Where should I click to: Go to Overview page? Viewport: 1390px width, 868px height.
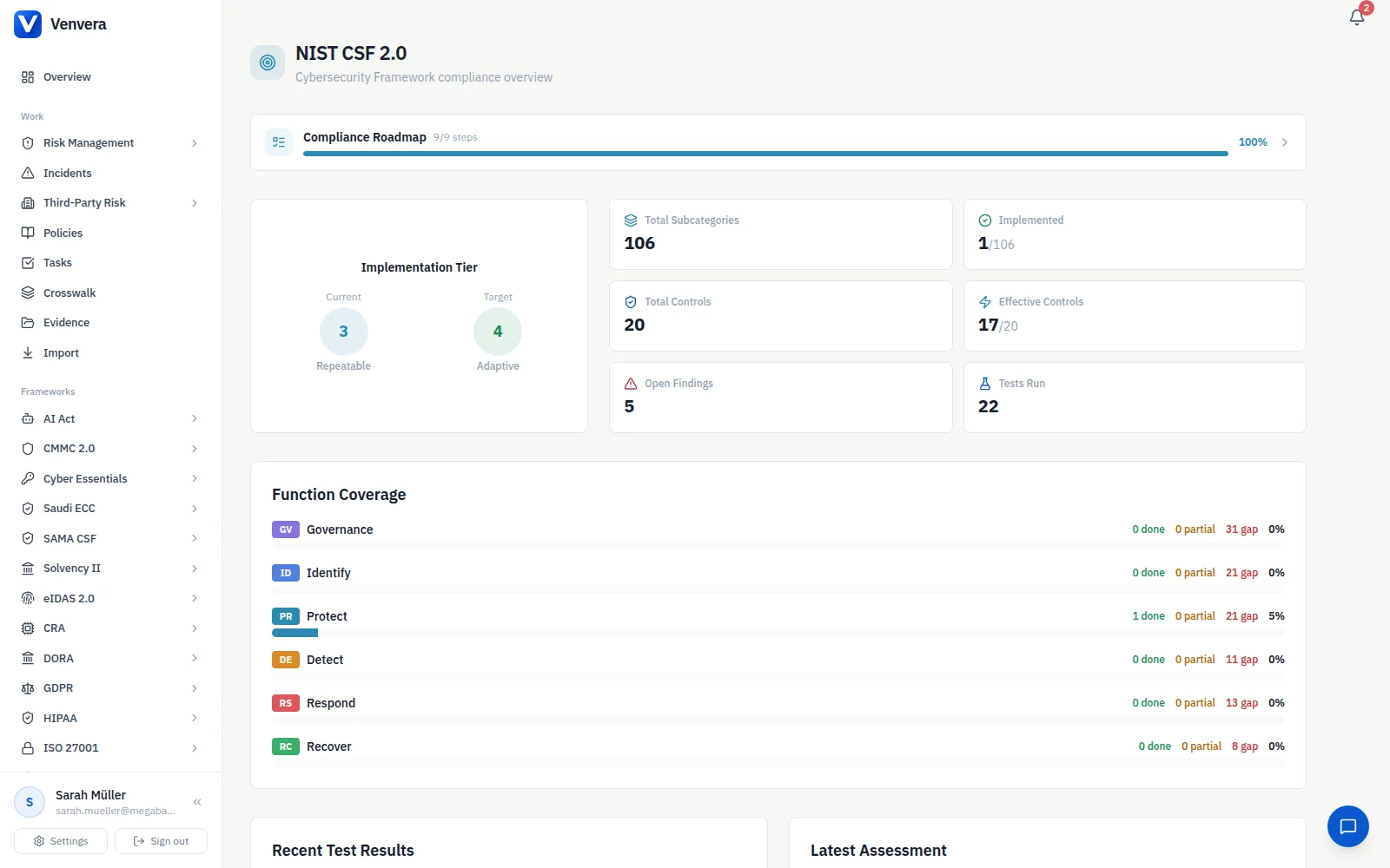click(110, 77)
